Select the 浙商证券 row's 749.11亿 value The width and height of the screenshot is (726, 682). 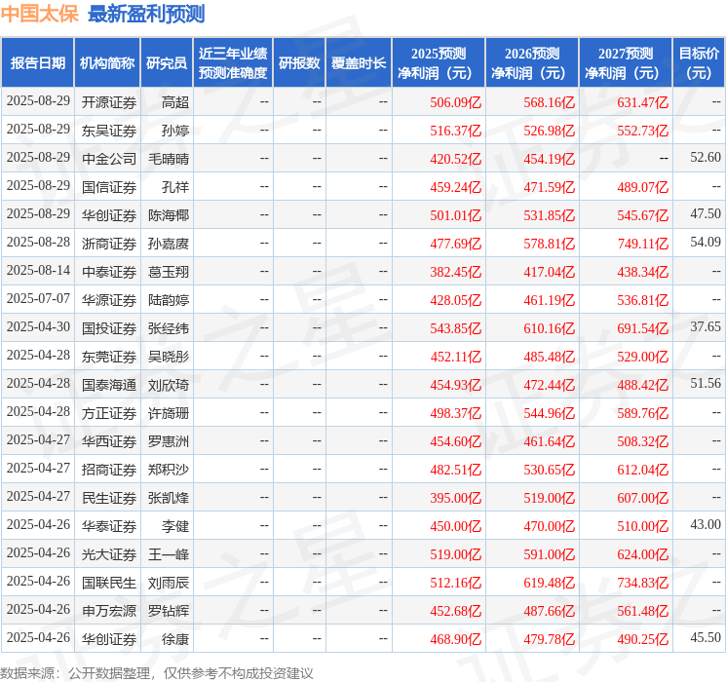642,244
